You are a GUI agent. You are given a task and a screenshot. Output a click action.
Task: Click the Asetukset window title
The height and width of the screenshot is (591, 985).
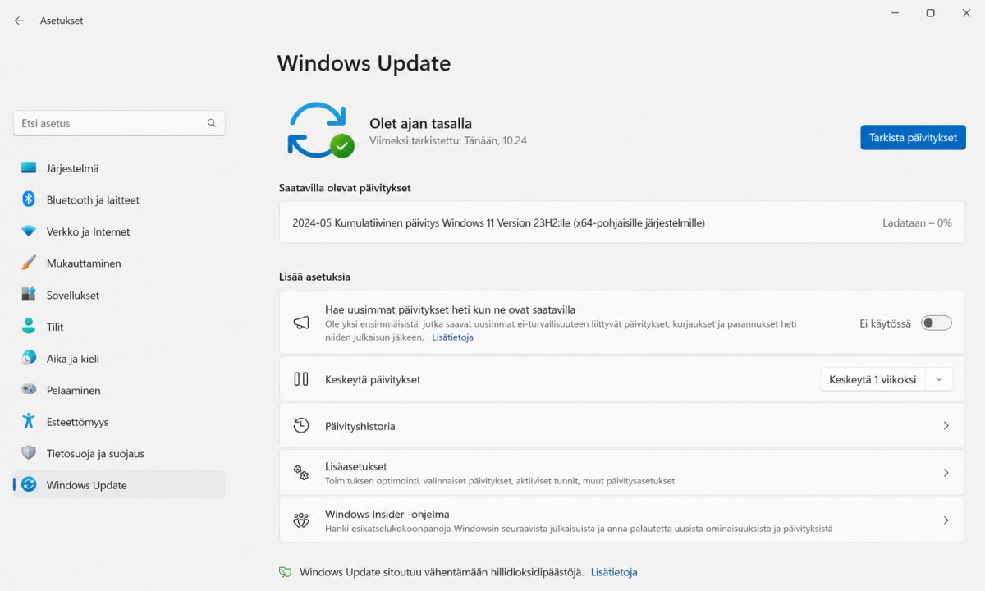pyautogui.click(x=62, y=21)
